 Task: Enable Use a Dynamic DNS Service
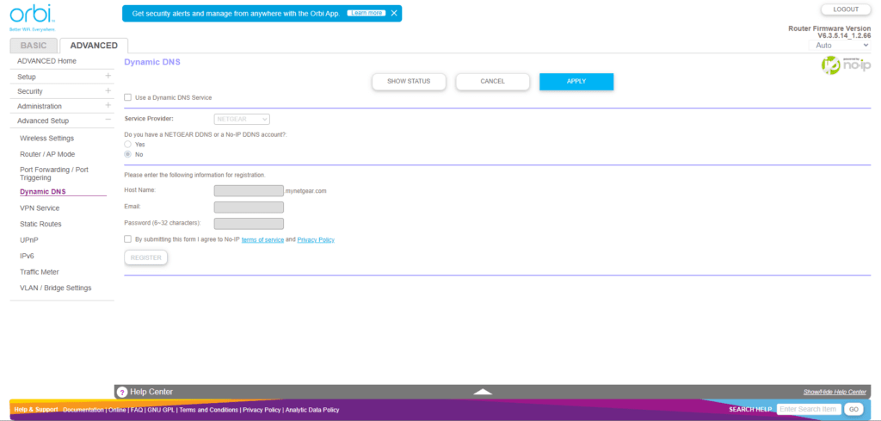(128, 98)
